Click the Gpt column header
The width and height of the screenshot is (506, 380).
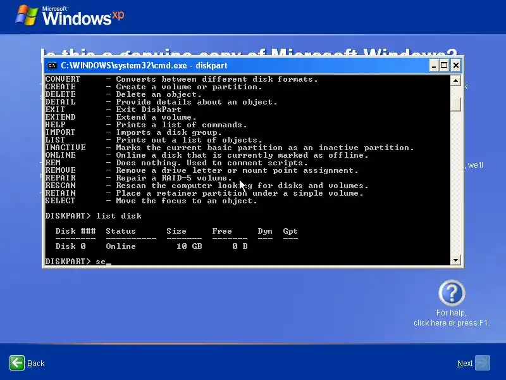pos(290,231)
